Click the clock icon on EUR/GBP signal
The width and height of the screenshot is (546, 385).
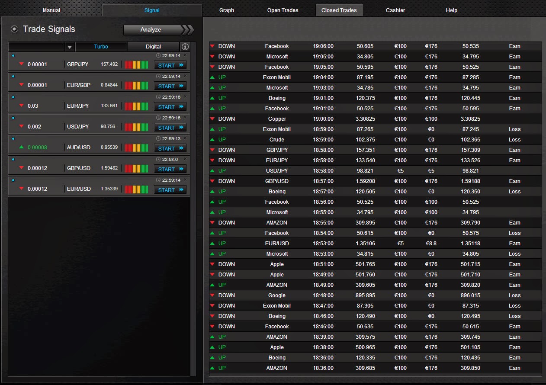(158, 76)
